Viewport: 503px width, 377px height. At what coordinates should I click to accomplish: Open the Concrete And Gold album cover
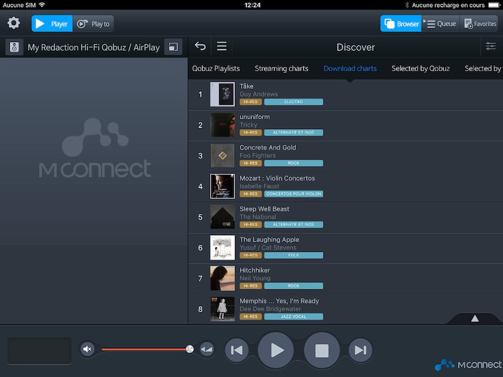pos(222,155)
